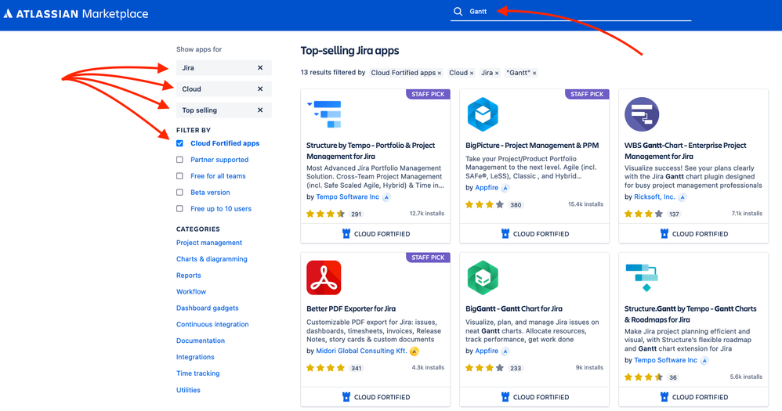Click the Structure by Tempo app icon
782x411 pixels.
point(324,114)
